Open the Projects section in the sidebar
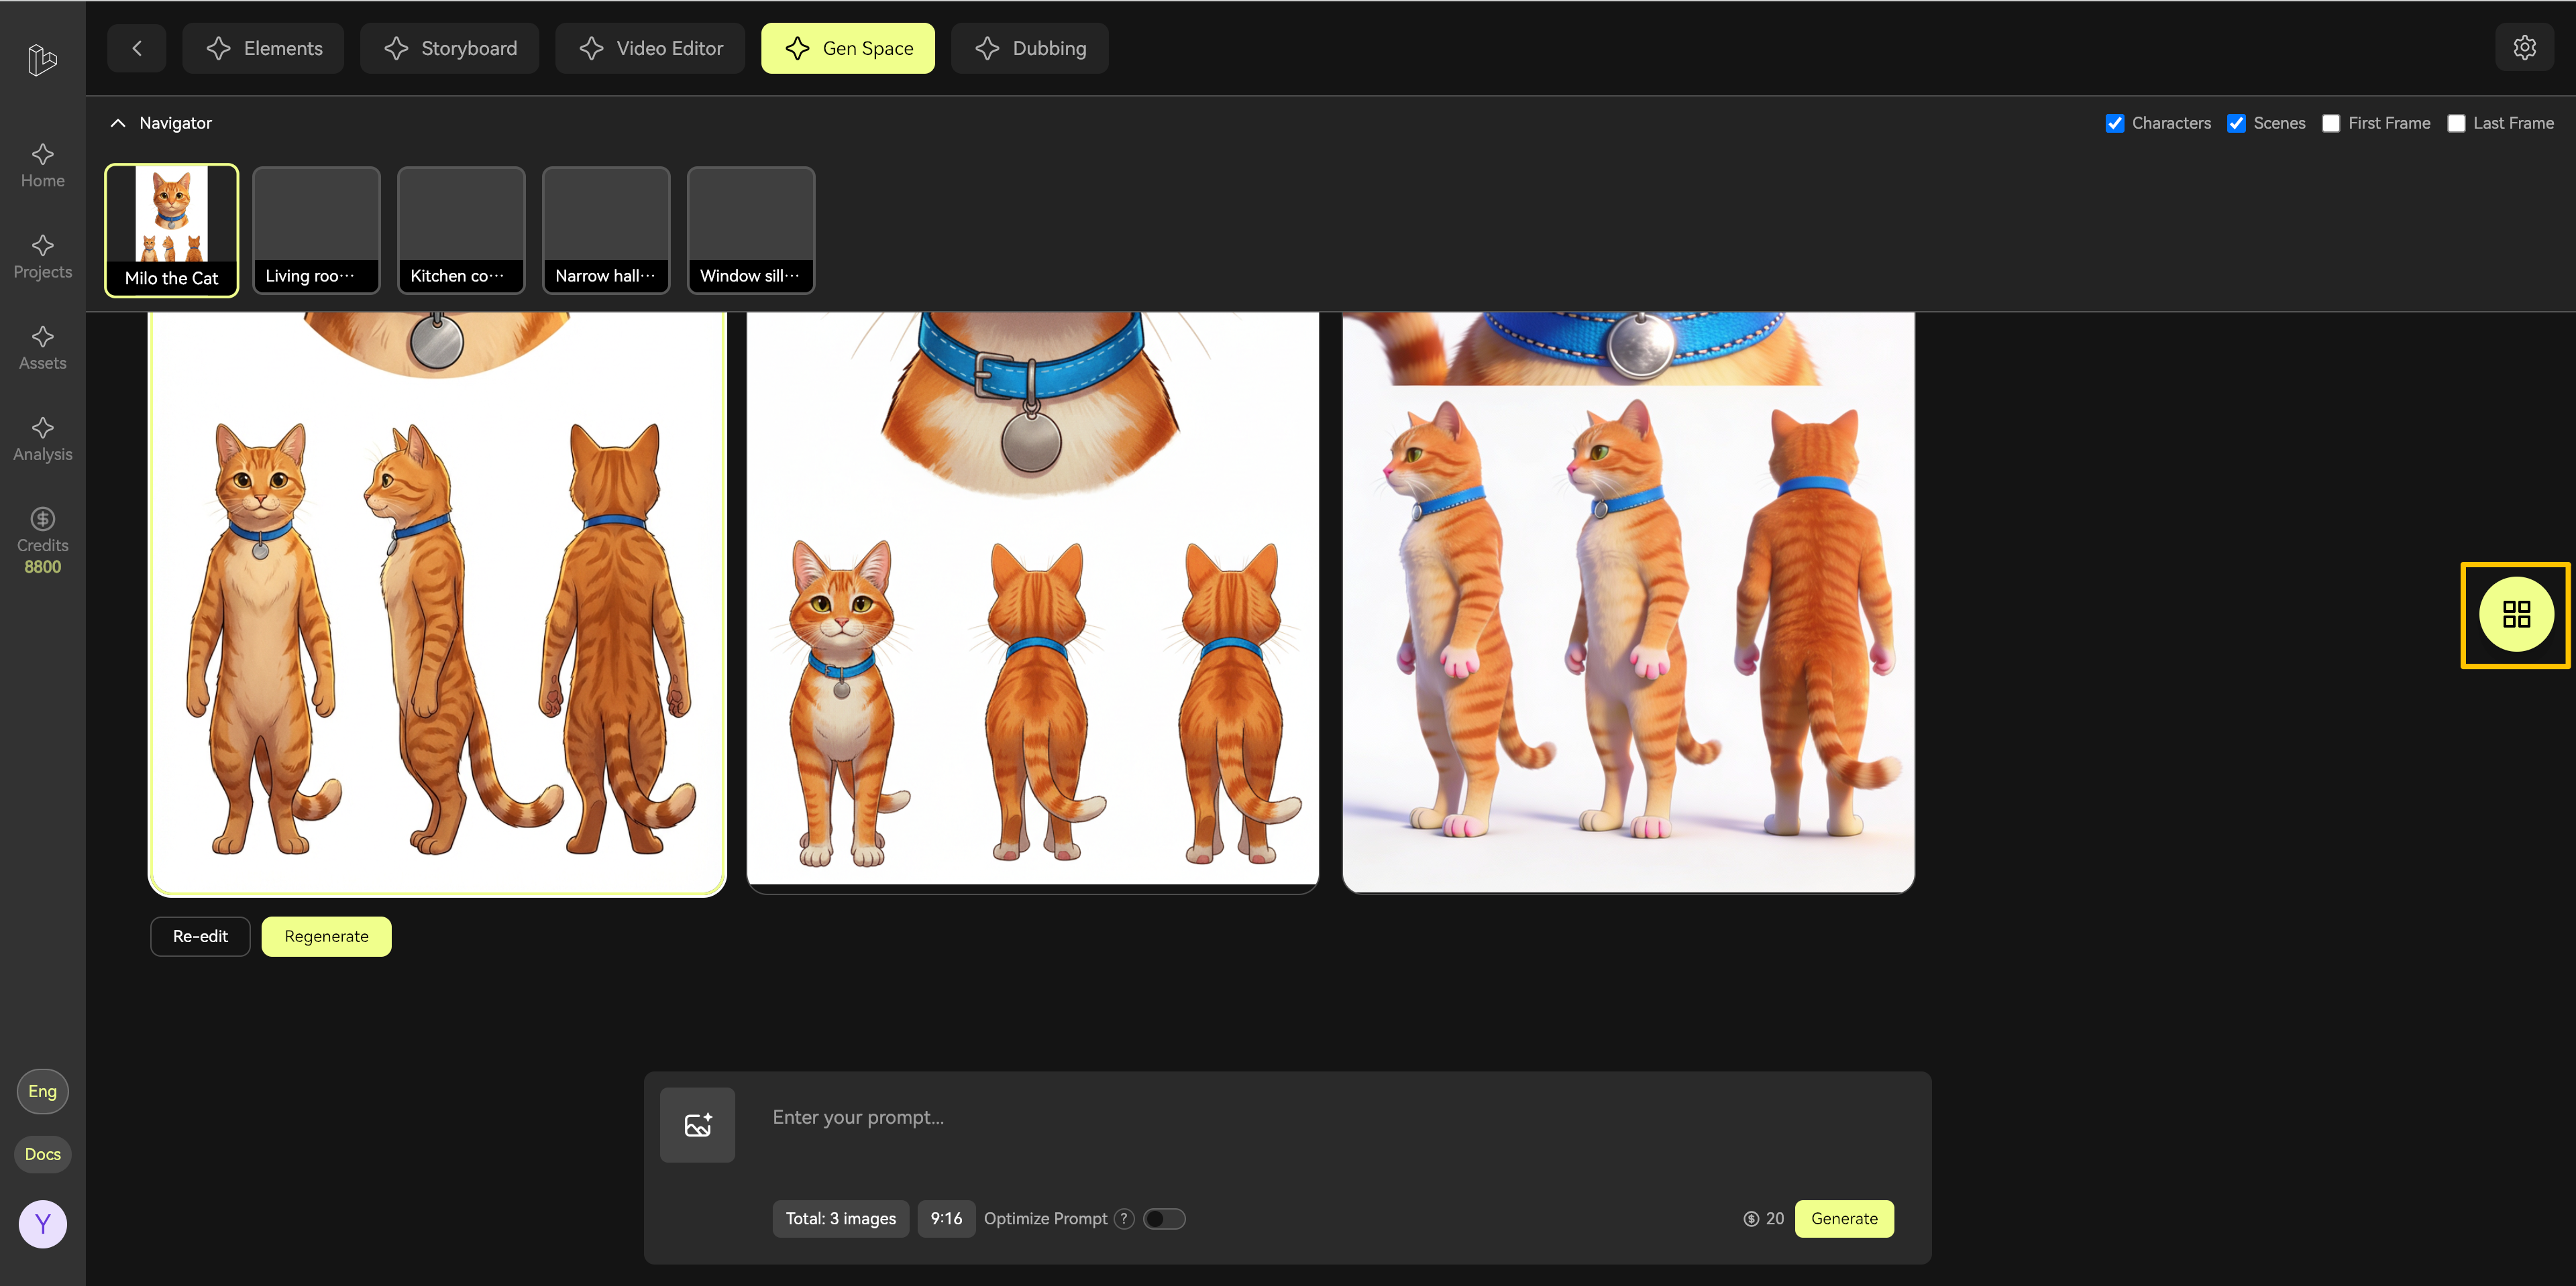This screenshot has height=1286, width=2576. (x=42, y=257)
